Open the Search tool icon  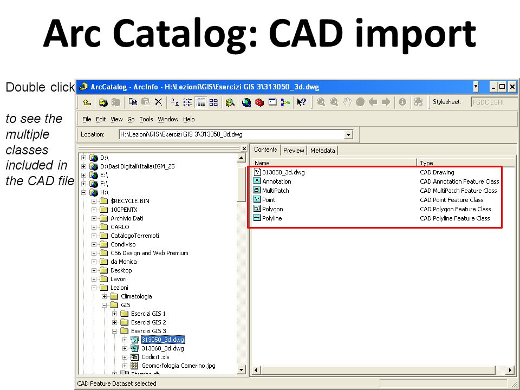click(x=230, y=102)
